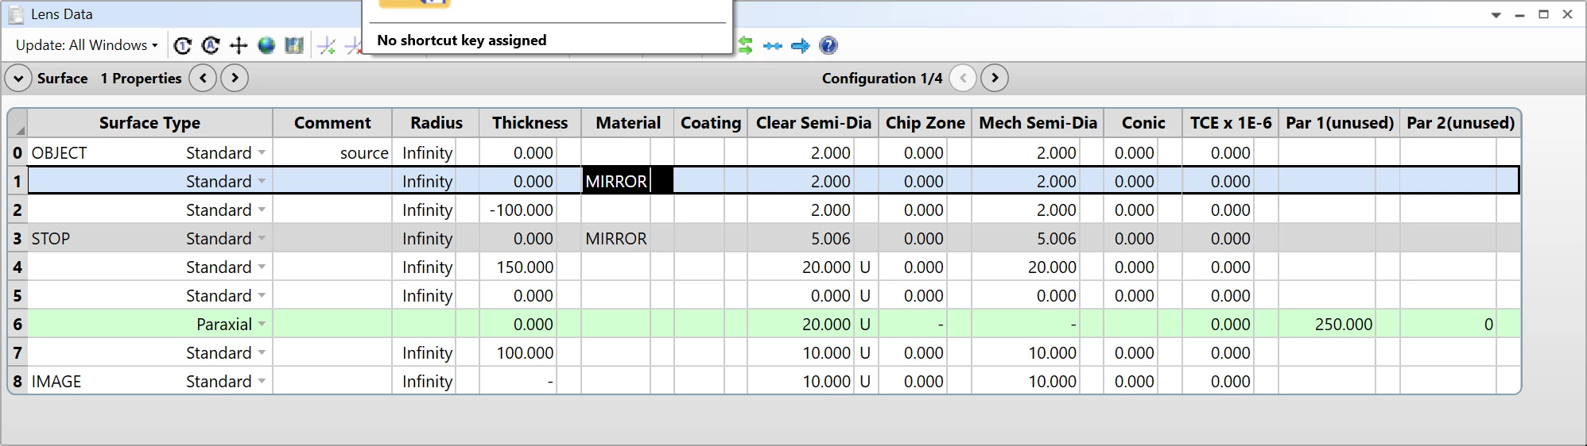Image resolution: width=1587 pixels, height=446 pixels.
Task: Click the blue inward arrows icon
Action: pyautogui.click(x=773, y=46)
